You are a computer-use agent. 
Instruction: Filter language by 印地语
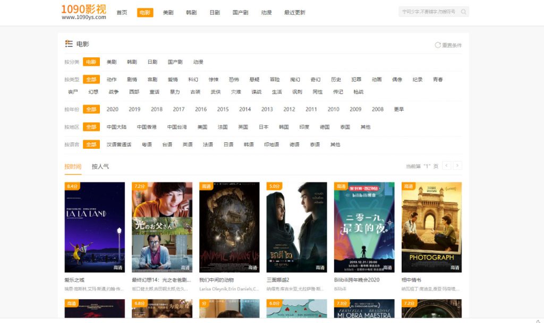(271, 144)
